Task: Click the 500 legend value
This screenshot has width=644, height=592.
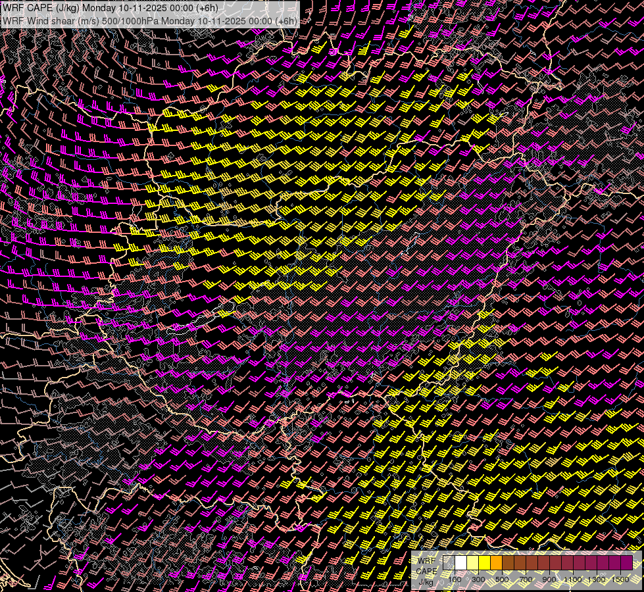Action: point(502,580)
